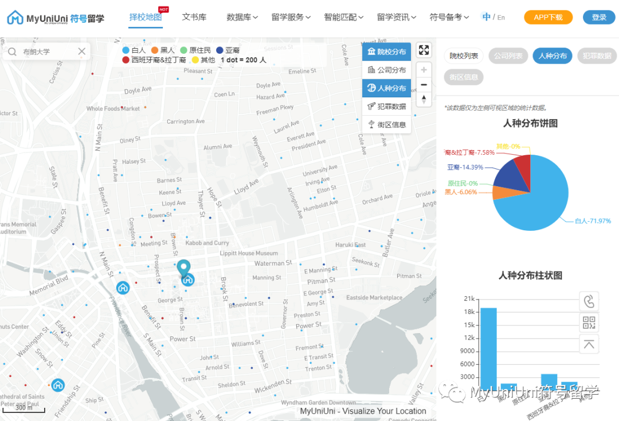The image size is (619, 421).
Task: Open the 留学服务 dropdown
Action: pyautogui.click(x=291, y=17)
